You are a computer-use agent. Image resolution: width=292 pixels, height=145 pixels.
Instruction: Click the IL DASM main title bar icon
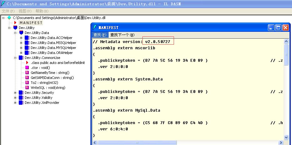pyautogui.click(x=3, y=4)
